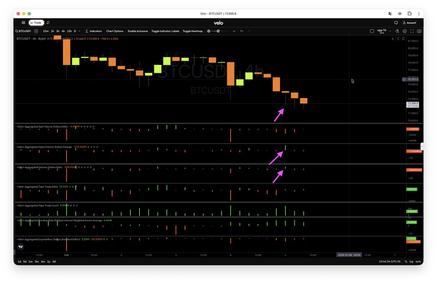Enter fullscreen chart mode
437x283 pixels.
(412, 31)
